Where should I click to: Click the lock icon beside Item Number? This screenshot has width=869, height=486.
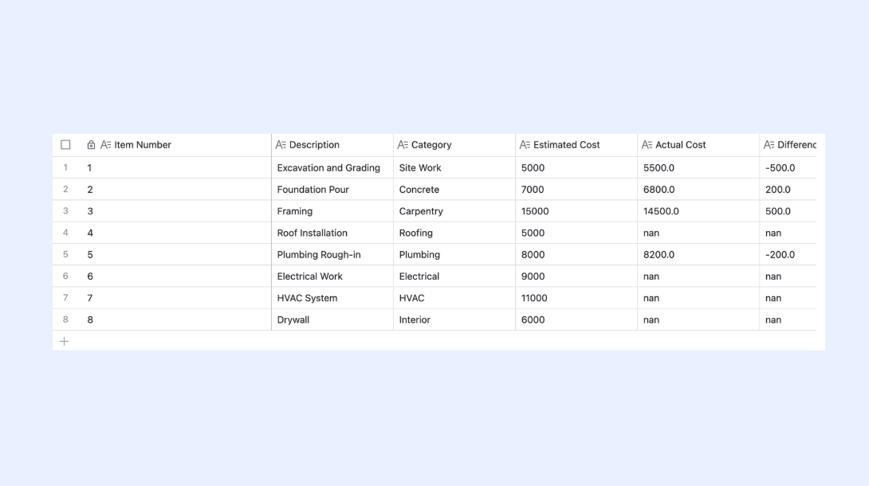click(x=91, y=145)
